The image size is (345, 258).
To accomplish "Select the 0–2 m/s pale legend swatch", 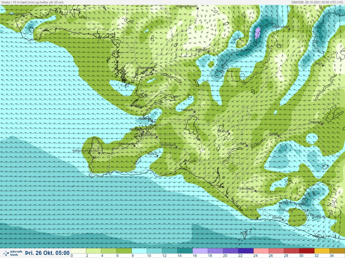I will pyautogui.click(x=78, y=251).
